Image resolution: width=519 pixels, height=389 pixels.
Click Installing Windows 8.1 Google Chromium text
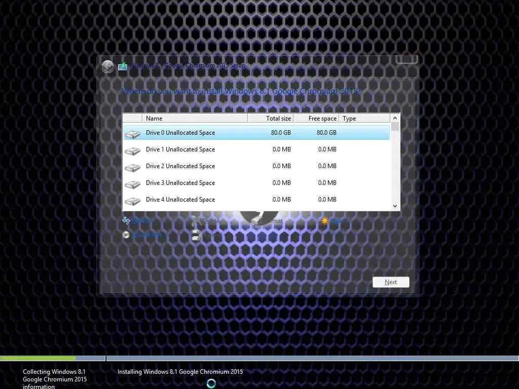click(x=180, y=372)
